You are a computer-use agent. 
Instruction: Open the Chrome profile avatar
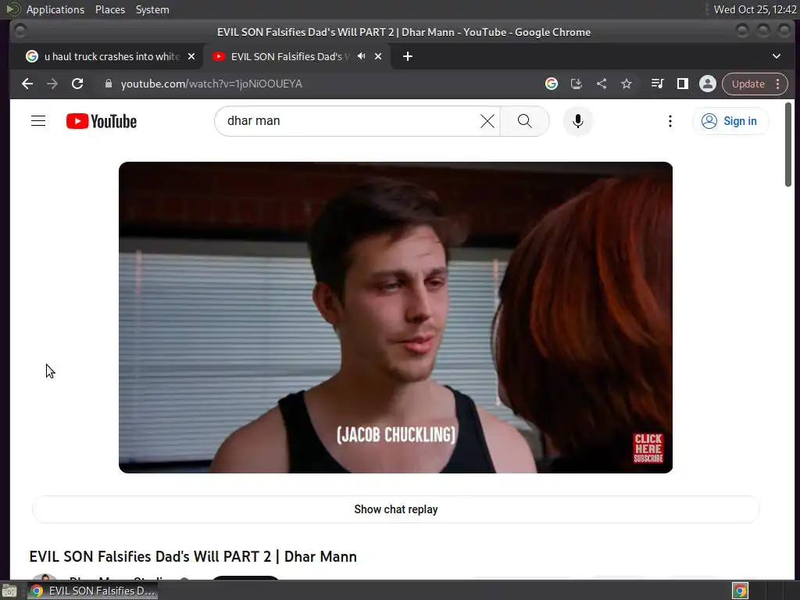pos(708,84)
